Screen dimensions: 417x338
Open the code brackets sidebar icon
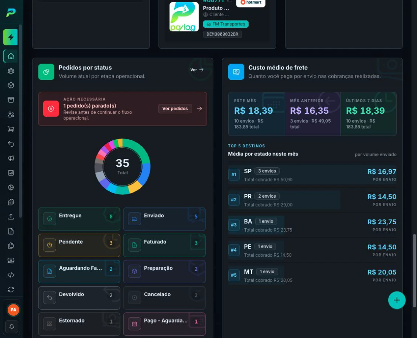pyautogui.click(x=11, y=275)
